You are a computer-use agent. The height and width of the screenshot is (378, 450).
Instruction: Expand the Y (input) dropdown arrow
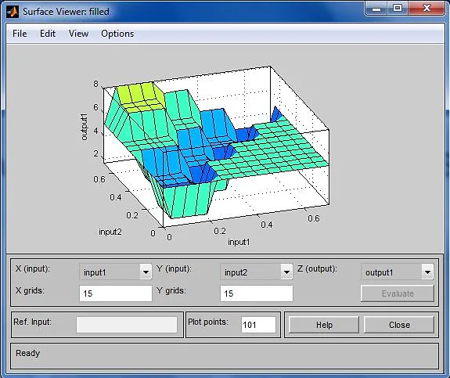286,272
